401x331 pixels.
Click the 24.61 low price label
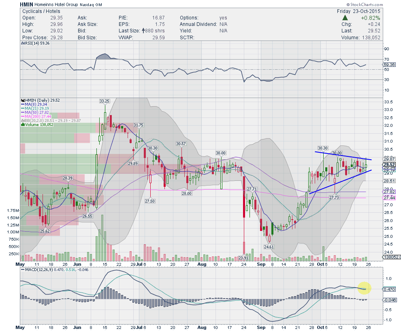(x=269, y=247)
